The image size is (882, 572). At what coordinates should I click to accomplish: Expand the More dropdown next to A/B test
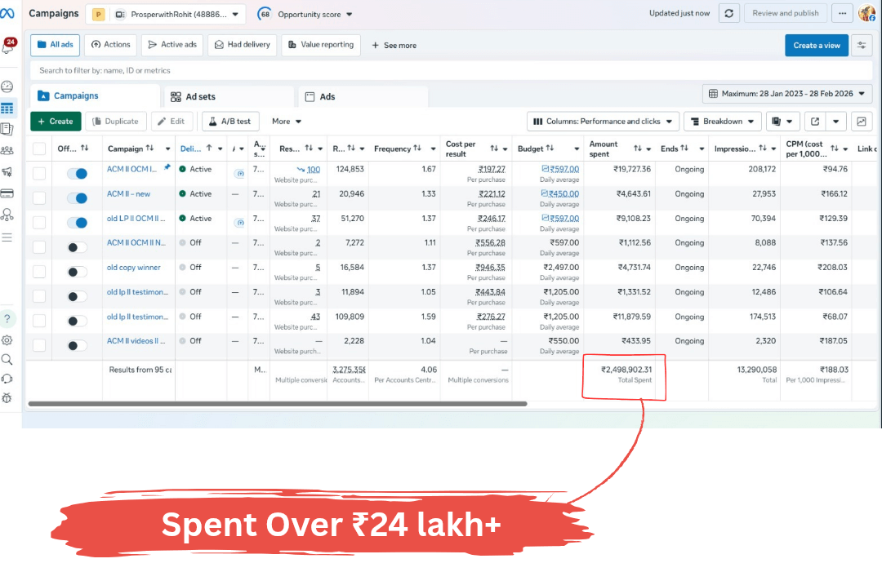287,122
